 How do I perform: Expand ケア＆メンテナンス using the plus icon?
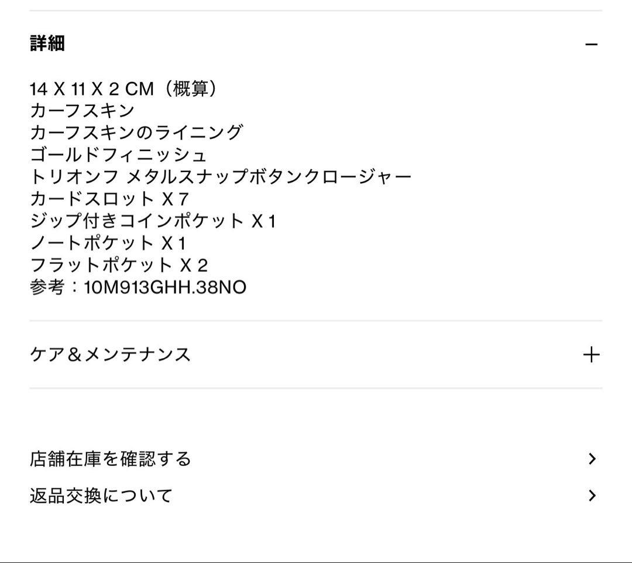(x=591, y=355)
